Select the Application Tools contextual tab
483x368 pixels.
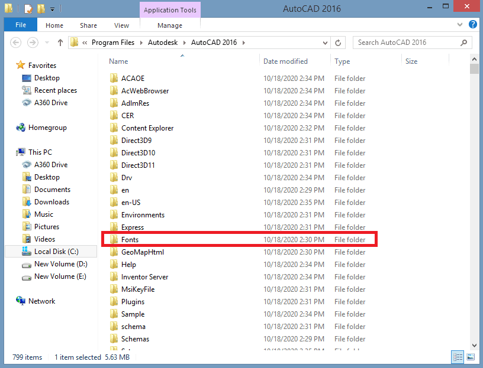click(170, 10)
